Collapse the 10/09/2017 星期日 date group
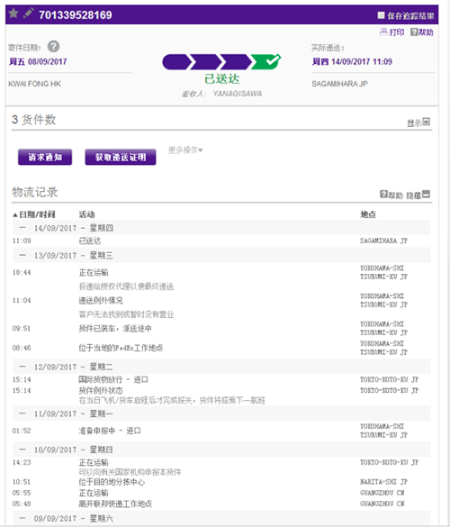450x527 pixels. click(22, 450)
